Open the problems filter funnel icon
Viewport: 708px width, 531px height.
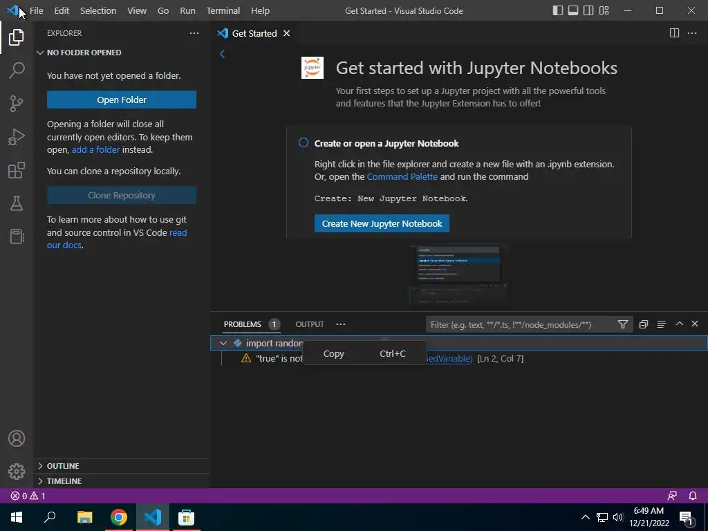click(x=623, y=324)
